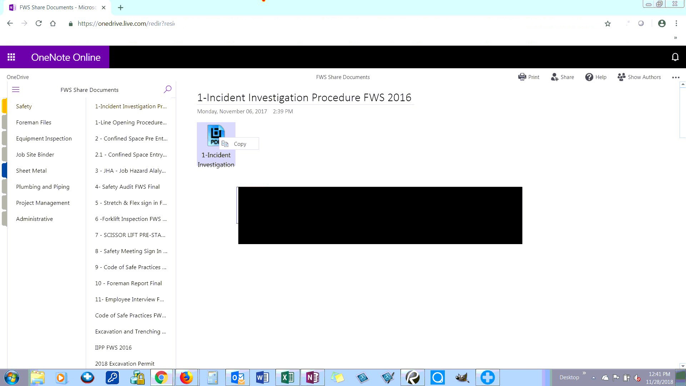Click the Print icon
Viewport: 686px width, 386px height.
528,77
